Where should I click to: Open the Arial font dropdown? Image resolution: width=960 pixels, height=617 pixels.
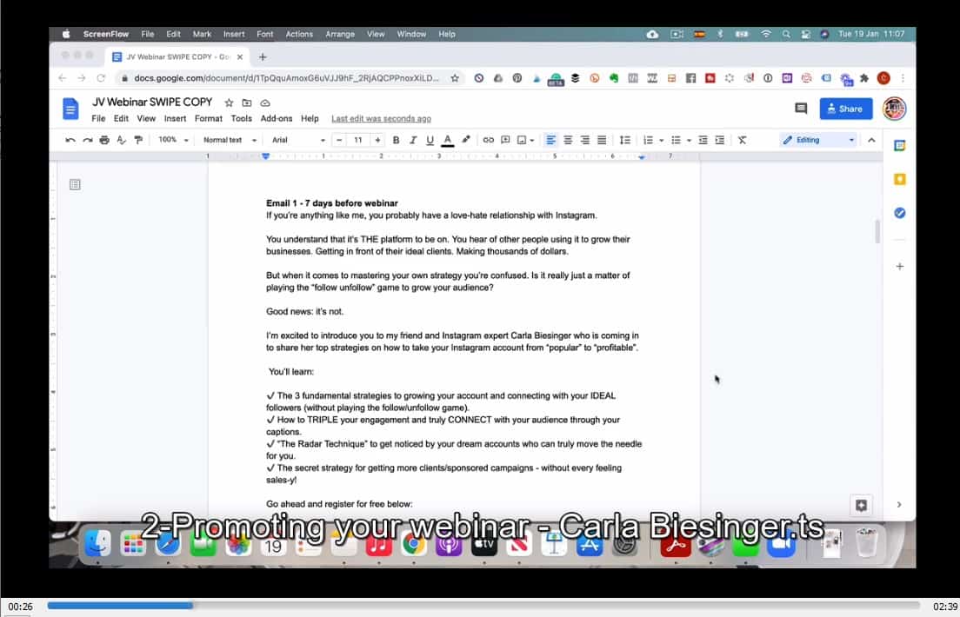[298, 140]
